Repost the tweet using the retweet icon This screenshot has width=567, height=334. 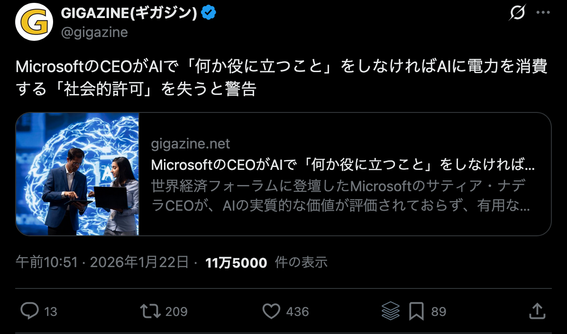(150, 311)
